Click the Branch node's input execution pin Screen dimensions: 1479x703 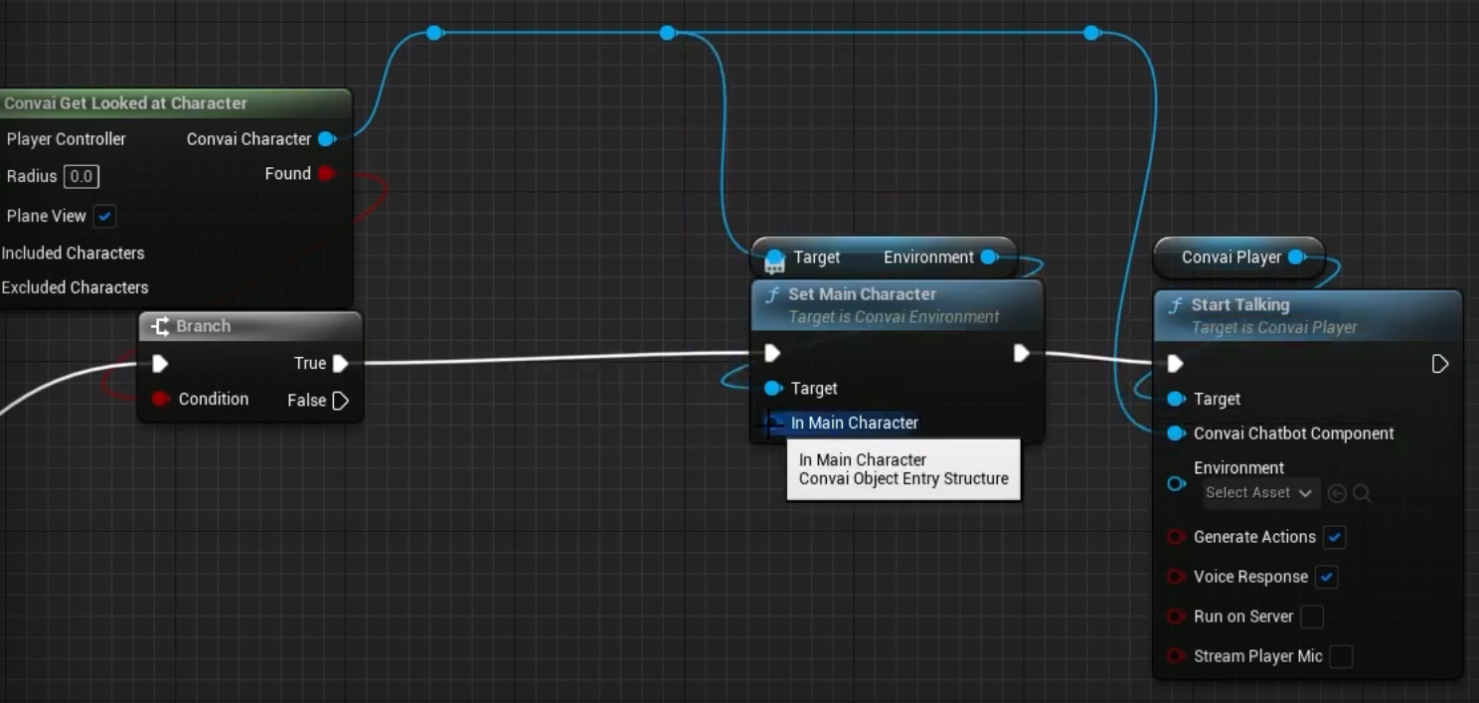160,363
